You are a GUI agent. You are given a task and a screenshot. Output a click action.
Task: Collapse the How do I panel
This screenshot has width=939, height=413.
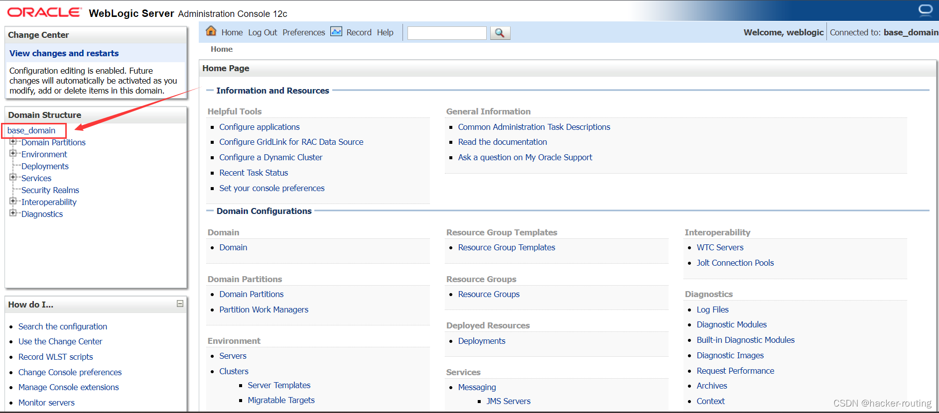point(180,304)
